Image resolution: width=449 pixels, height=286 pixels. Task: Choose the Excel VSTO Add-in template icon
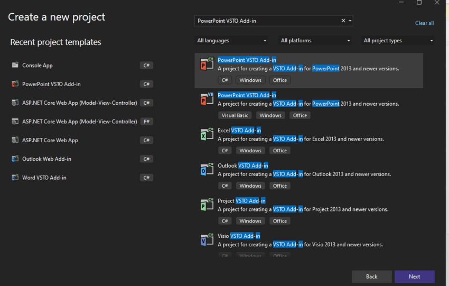pos(207,134)
